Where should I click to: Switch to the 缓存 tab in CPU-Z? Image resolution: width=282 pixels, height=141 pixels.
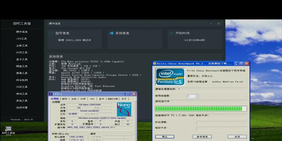click(65, 99)
